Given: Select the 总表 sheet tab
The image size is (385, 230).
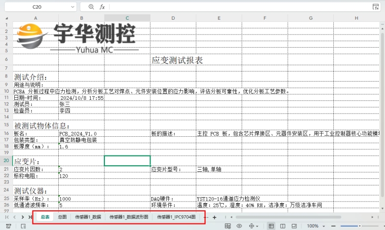Looking at the screenshot, I should (x=45, y=217).
